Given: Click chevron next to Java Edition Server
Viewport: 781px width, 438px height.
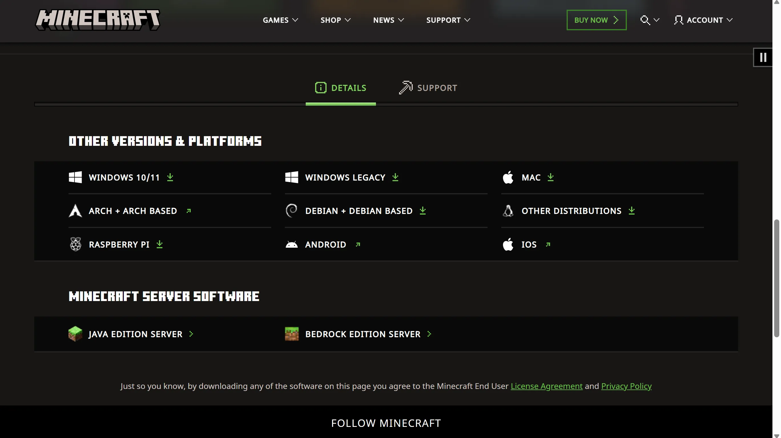Looking at the screenshot, I should click(191, 334).
